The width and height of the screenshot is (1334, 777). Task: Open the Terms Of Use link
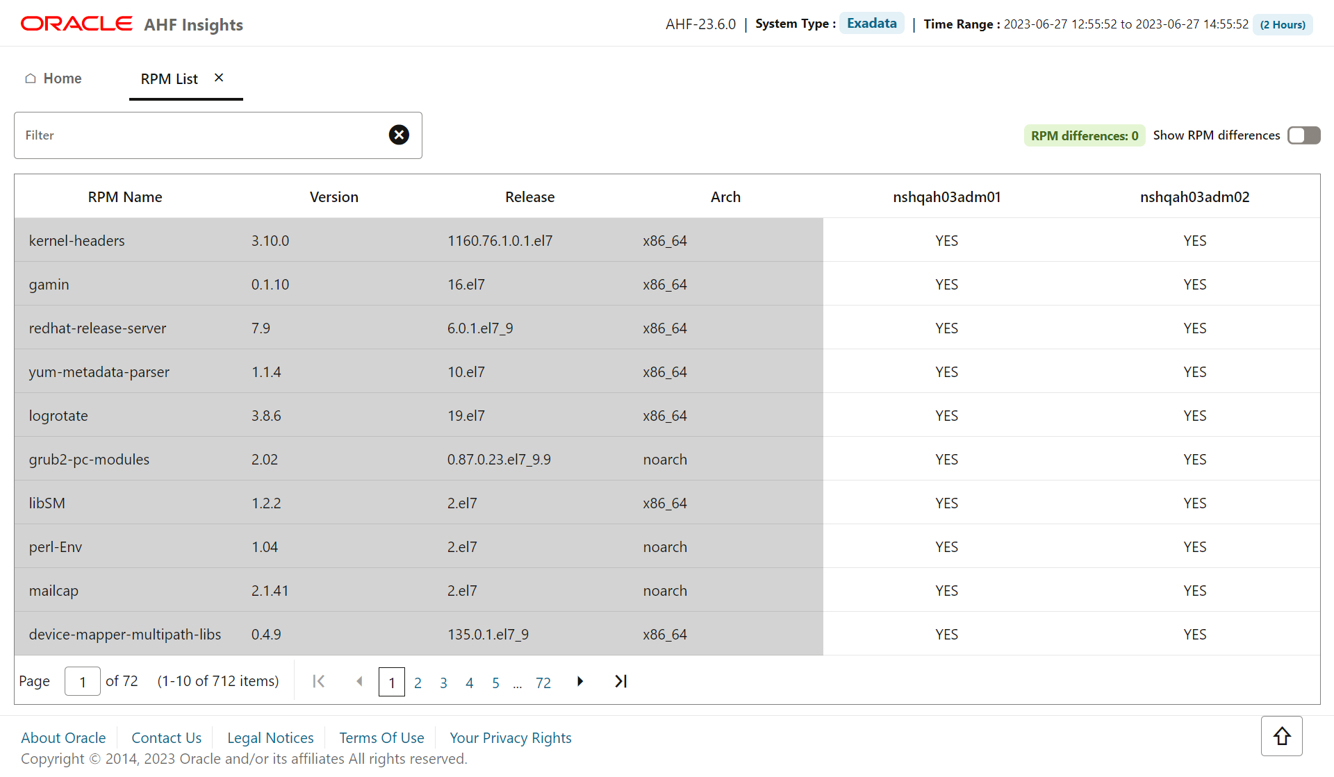click(x=381, y=737)
